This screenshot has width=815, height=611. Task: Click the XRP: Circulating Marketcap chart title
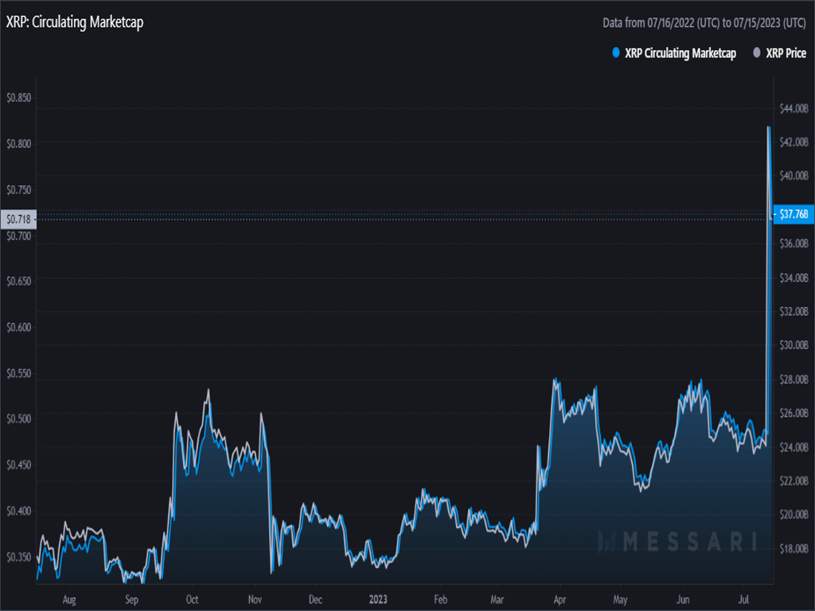[75, 22]
